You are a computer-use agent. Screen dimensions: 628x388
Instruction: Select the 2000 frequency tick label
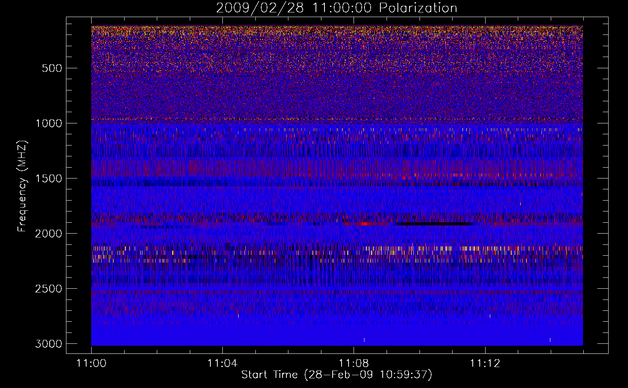(49, 234)
